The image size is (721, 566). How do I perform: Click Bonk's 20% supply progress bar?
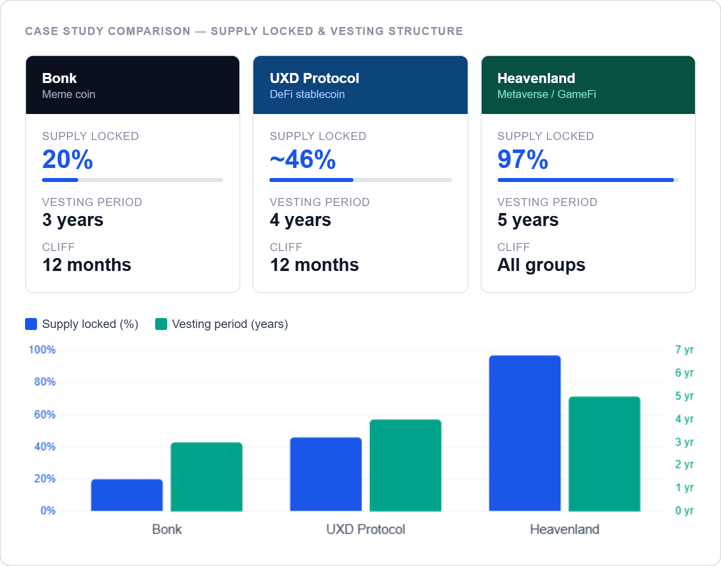pos(133,180)
